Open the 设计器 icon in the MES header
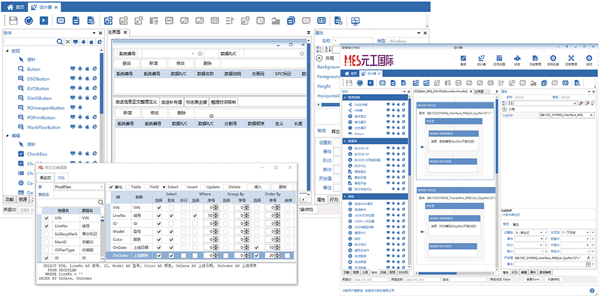This screenshot has height=296, width=599. pyautogui.click(x=481, y=58)
